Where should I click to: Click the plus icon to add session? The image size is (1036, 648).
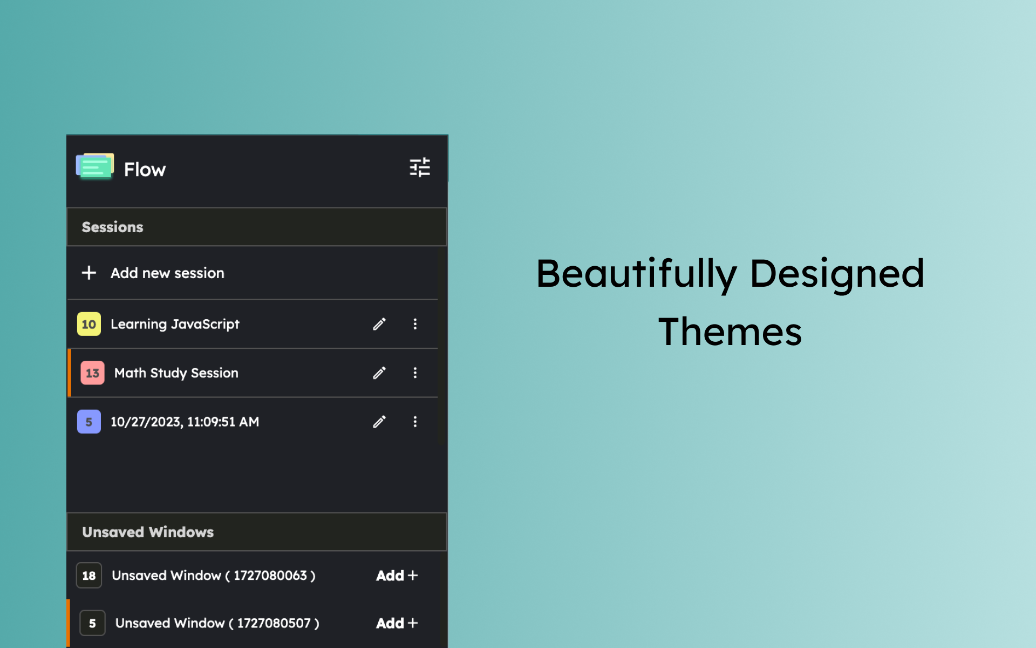(x=89, y=273)
